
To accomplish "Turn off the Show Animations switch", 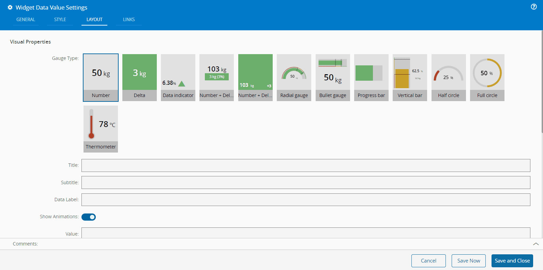I will click(89, 217).
